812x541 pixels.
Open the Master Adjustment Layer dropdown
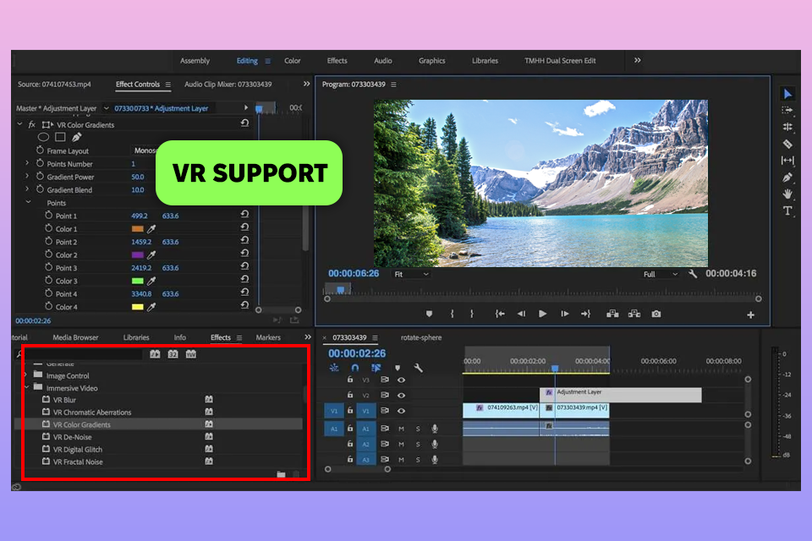coord(107,108)
